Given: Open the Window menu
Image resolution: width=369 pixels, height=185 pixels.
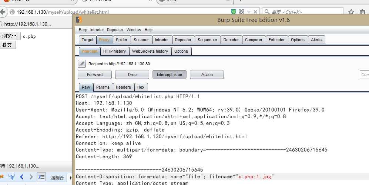Looking at the screenshot, I should tap(134, 30).
